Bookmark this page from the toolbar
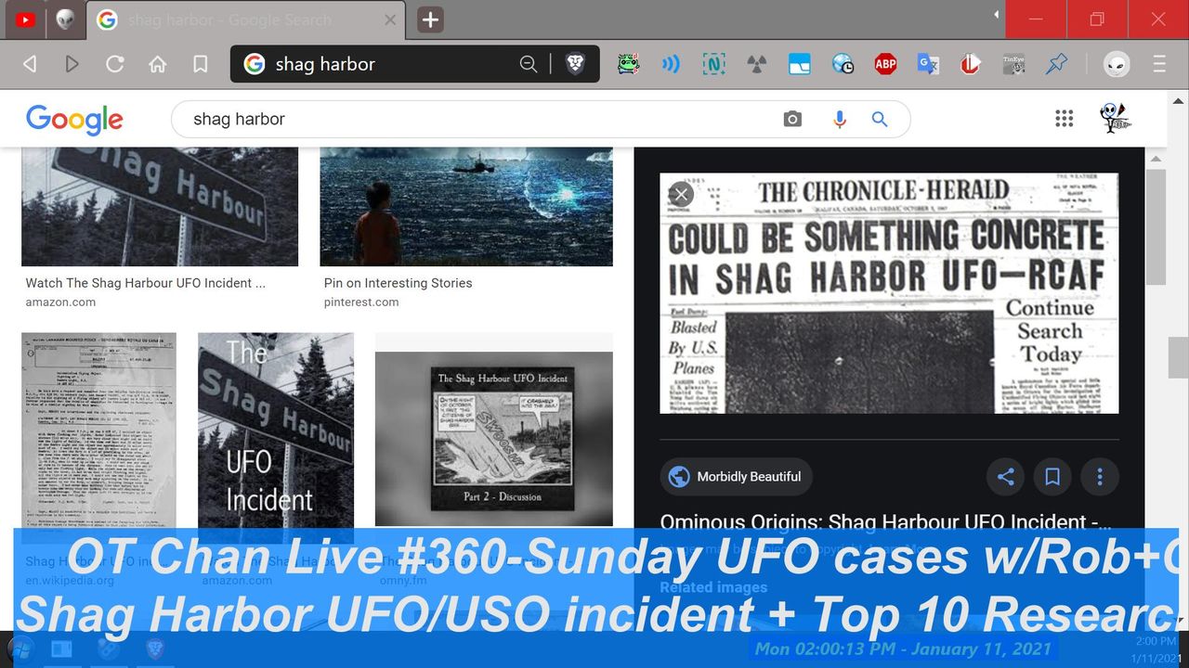Screen dimensions: 1189x668 pyautogui.click(x=200, y=64)
